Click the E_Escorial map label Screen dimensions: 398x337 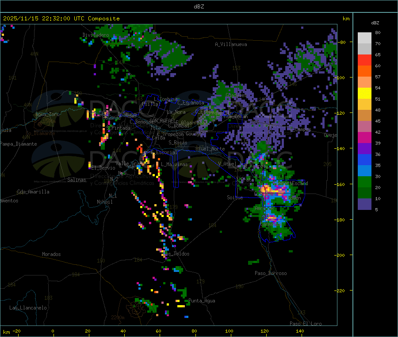[164, 152]
